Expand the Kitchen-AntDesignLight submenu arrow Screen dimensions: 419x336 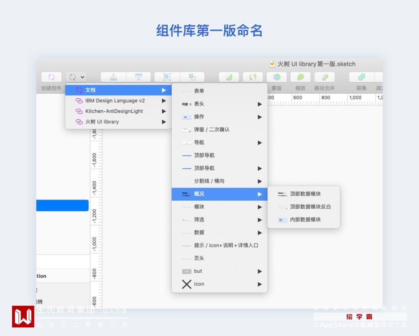(x=164, y=111)
